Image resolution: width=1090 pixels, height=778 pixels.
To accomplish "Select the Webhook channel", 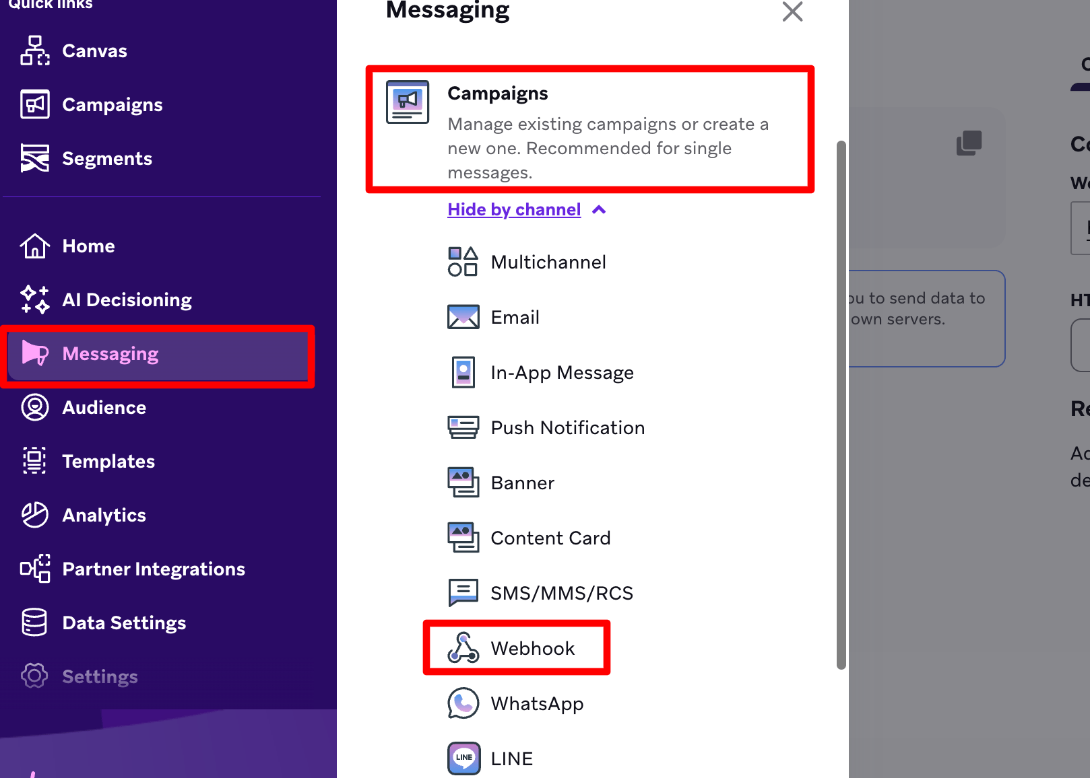I will [x=532, y=648].
